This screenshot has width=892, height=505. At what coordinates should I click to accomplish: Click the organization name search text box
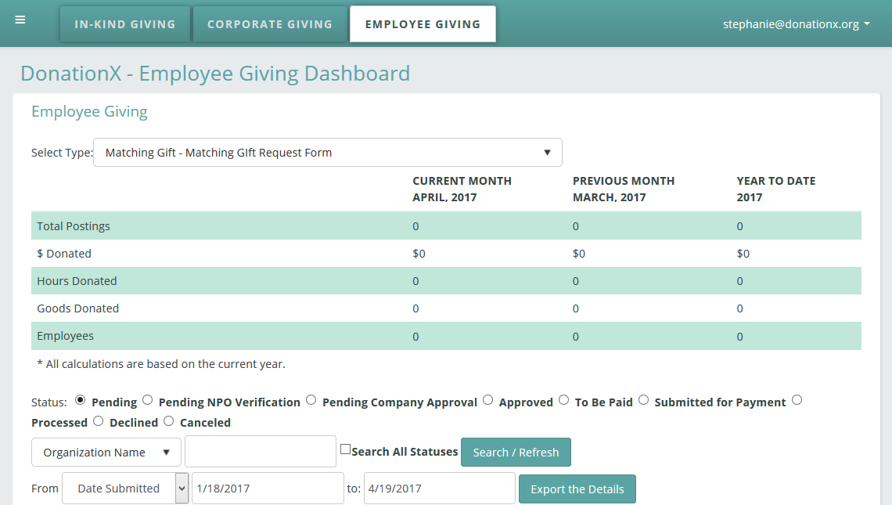click(x=260, y=452)
